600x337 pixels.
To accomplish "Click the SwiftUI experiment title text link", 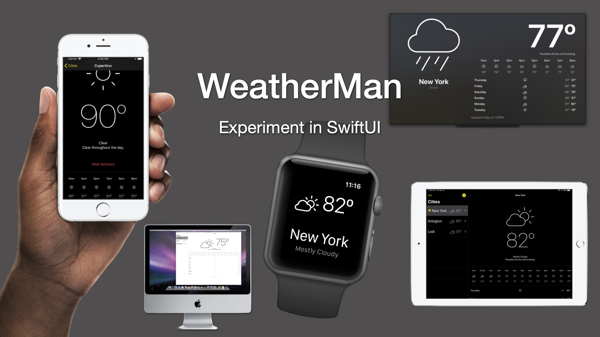I will (x=297, y=128).
